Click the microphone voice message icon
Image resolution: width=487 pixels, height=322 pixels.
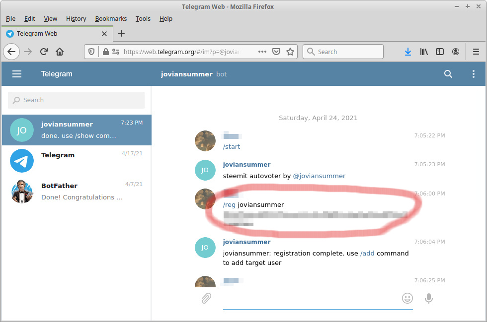pyautogui.click(x=428, y=298)
